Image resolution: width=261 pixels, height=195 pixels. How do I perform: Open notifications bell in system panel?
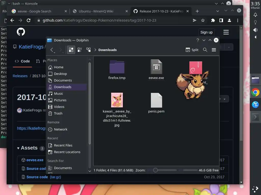point(255,15)
